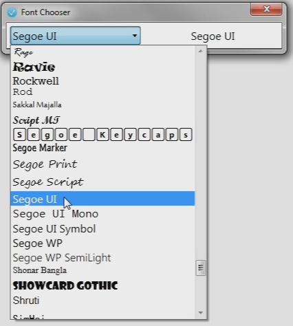293x326 pixels.
Task: Select Segoe UI Mono font
Action: click(x=102, y=214)
